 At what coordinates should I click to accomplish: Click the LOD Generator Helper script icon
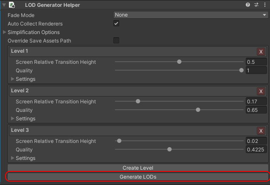click(x=12, y=5)
